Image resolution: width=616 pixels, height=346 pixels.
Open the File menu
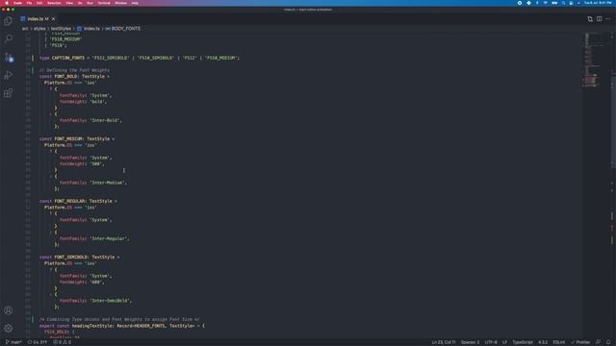[x=30, y=3]
